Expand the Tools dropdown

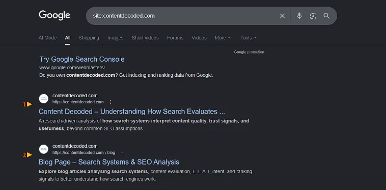pyautogui.click(x=249, y=38)
